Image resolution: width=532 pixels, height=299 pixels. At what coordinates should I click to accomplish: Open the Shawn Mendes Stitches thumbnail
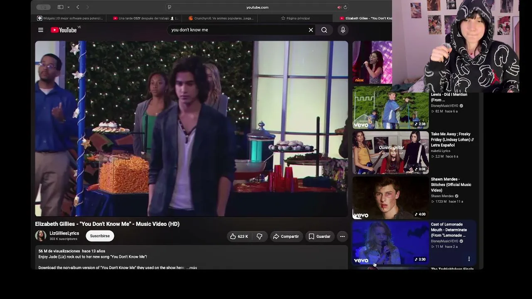[390, 198]
